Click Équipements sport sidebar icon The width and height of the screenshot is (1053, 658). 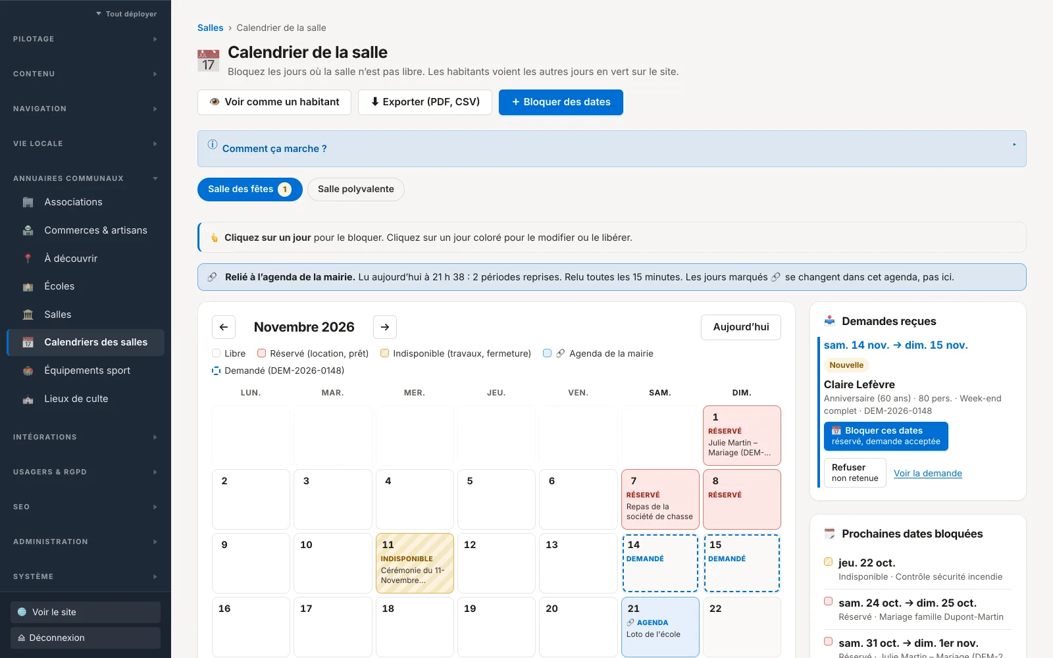click(x=28, y=370)
